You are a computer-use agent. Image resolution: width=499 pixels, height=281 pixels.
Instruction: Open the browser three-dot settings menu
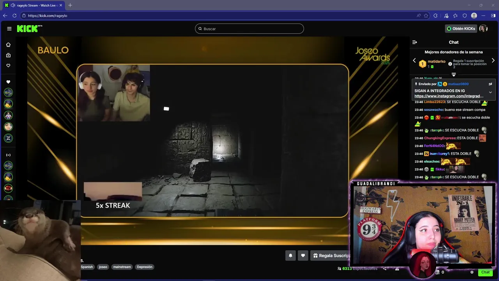coord(483,16)
